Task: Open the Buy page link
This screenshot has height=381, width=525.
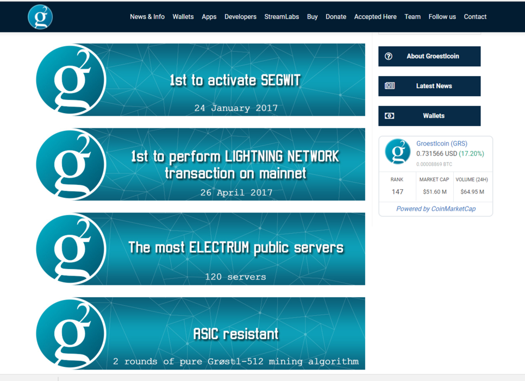Action: click(312, 17)
